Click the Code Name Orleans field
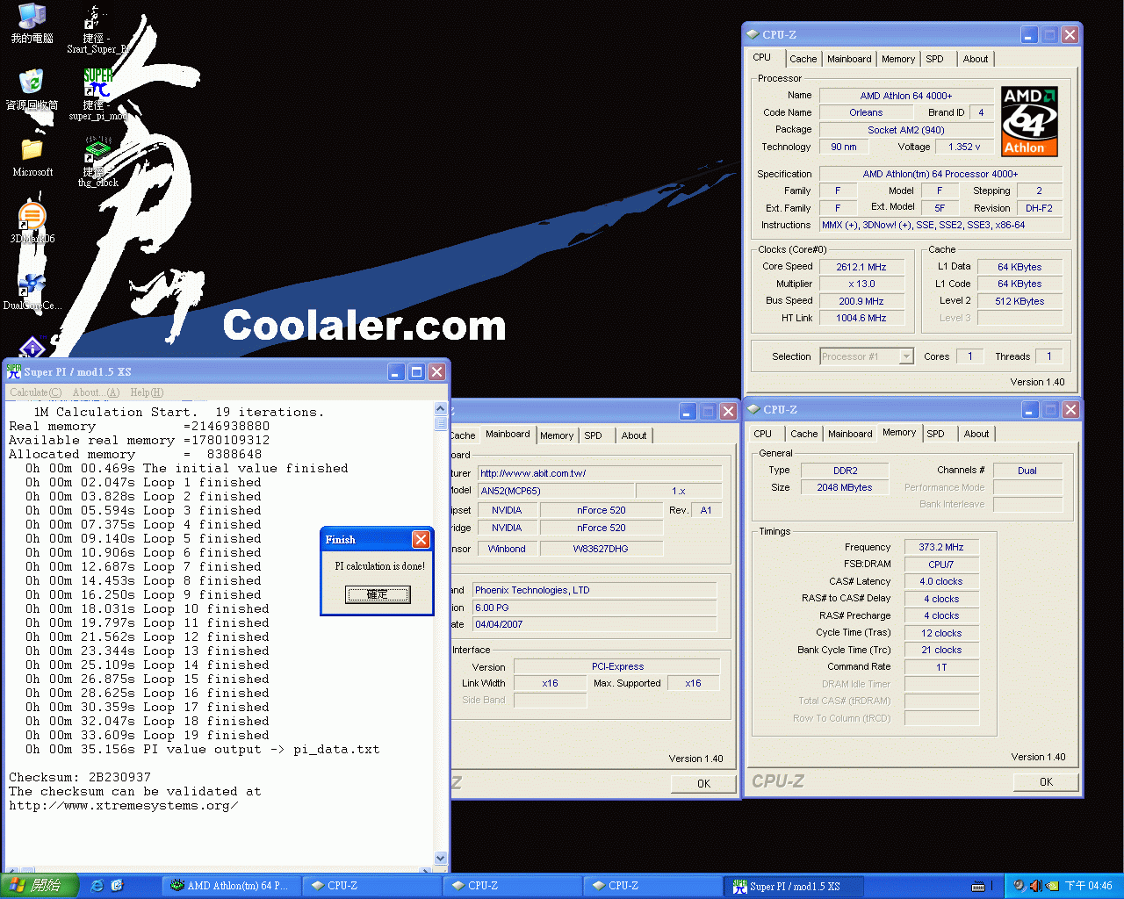The image size is (1124, 899). click(866, 112)
